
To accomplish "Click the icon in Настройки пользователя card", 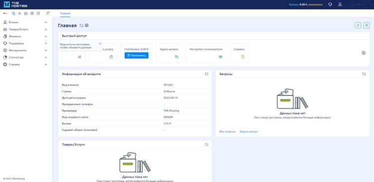I will (220, 57).
